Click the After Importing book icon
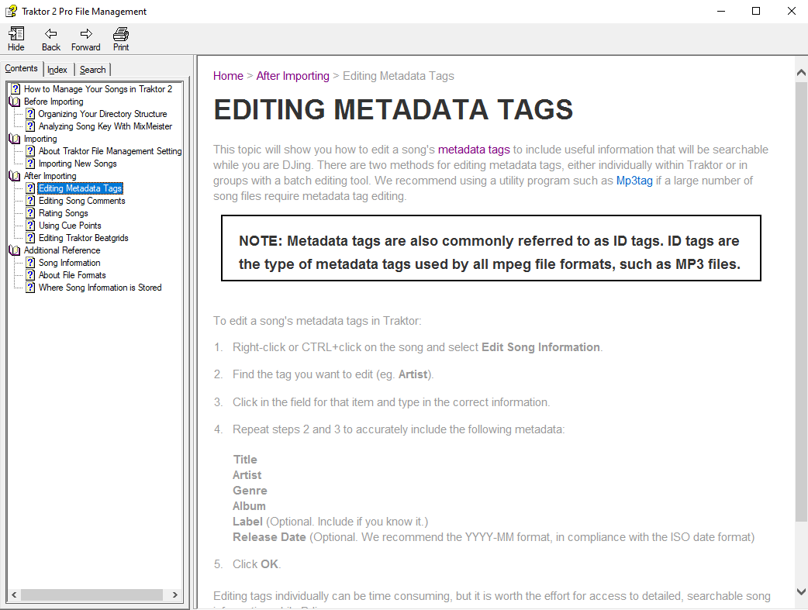 click(15, 176)
